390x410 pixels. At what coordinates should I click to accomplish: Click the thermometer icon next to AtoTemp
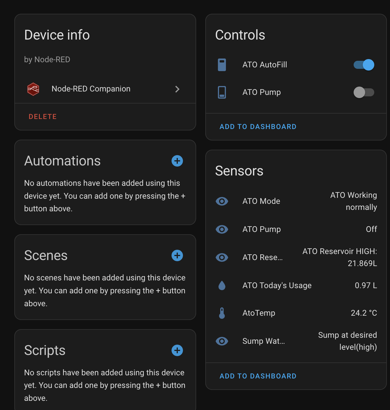tap(222, 313)
